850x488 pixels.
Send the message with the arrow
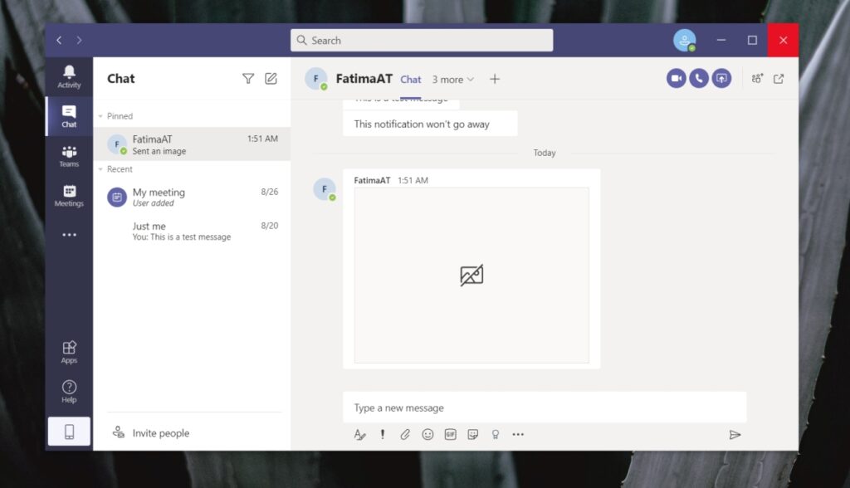pos(735,434)
